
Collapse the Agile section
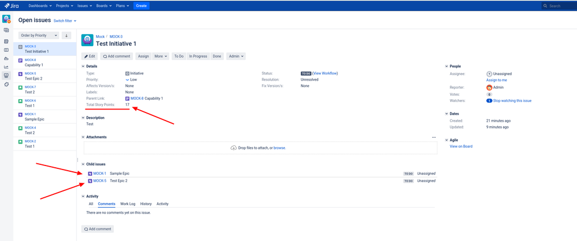coord(446,140)
